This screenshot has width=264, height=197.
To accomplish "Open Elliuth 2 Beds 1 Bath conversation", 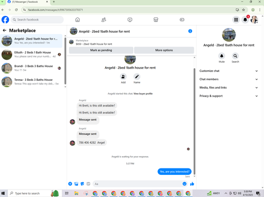I will [31, 54].
